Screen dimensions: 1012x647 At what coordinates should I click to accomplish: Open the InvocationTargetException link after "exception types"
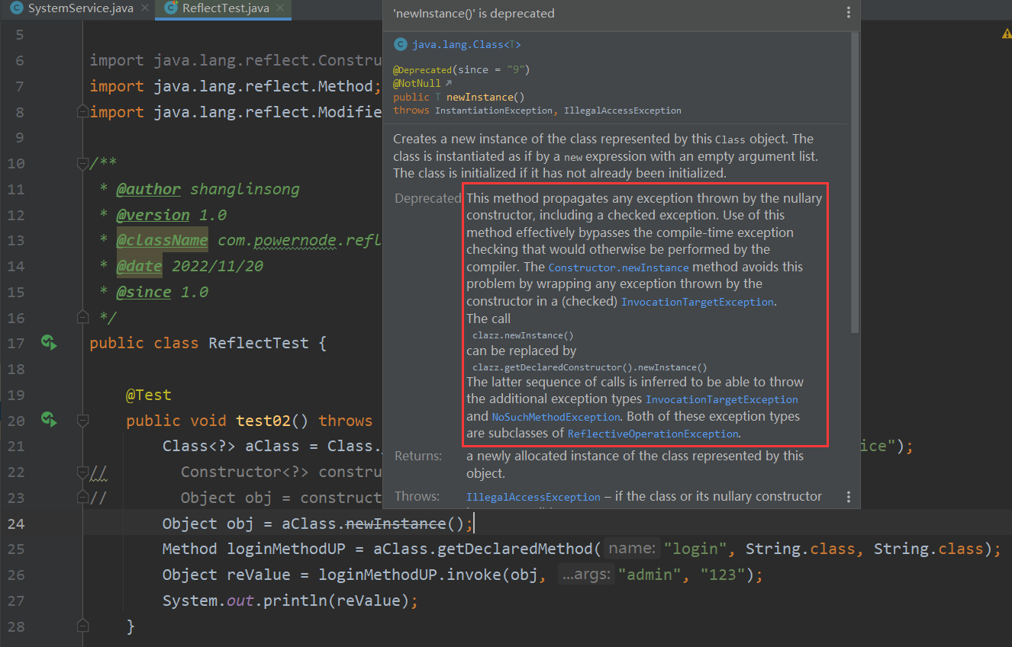722,400
